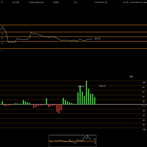Image resolution: width=147 pixels, height=147 pixels.
Task: Click the deepest red MR histogram bar
Action: coord(59,109)
